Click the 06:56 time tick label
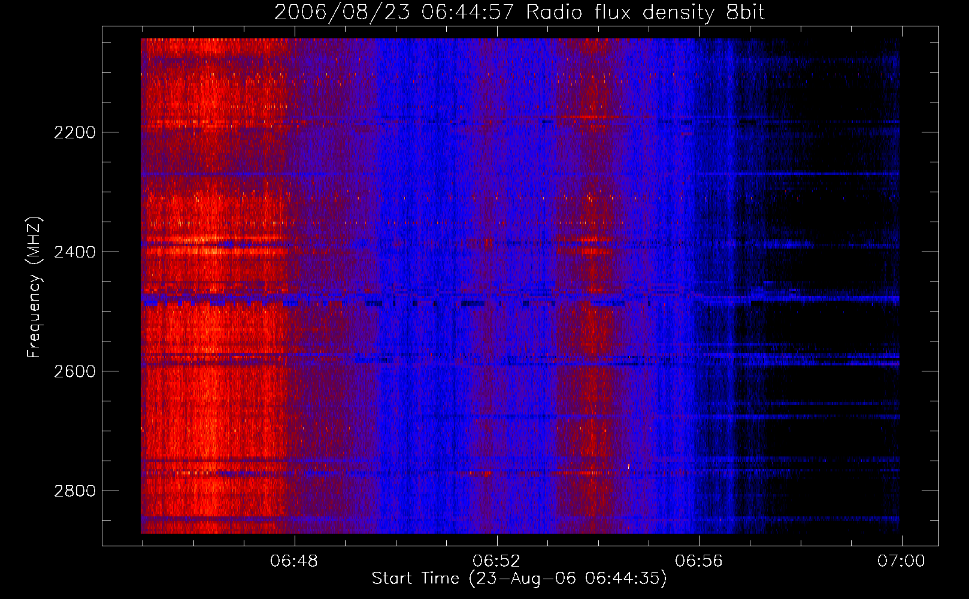 (x=699, y=561)
